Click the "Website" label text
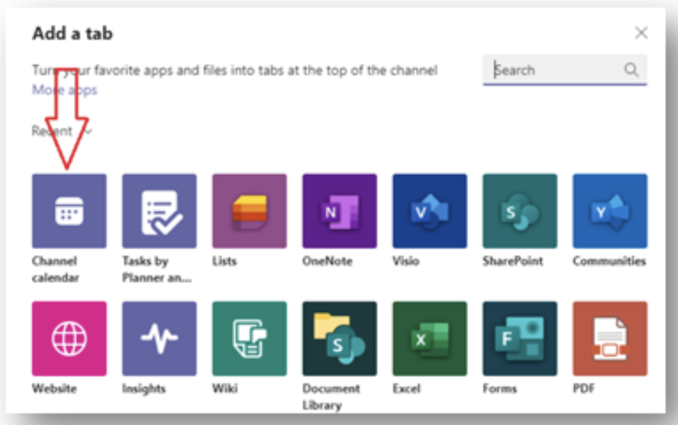This screenshot has width=678, height=425. tap(54, 388)
